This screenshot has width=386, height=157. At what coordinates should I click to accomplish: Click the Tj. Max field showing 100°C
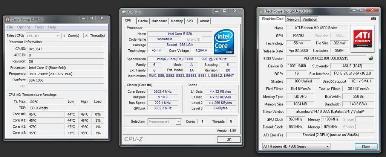(46, 102)
